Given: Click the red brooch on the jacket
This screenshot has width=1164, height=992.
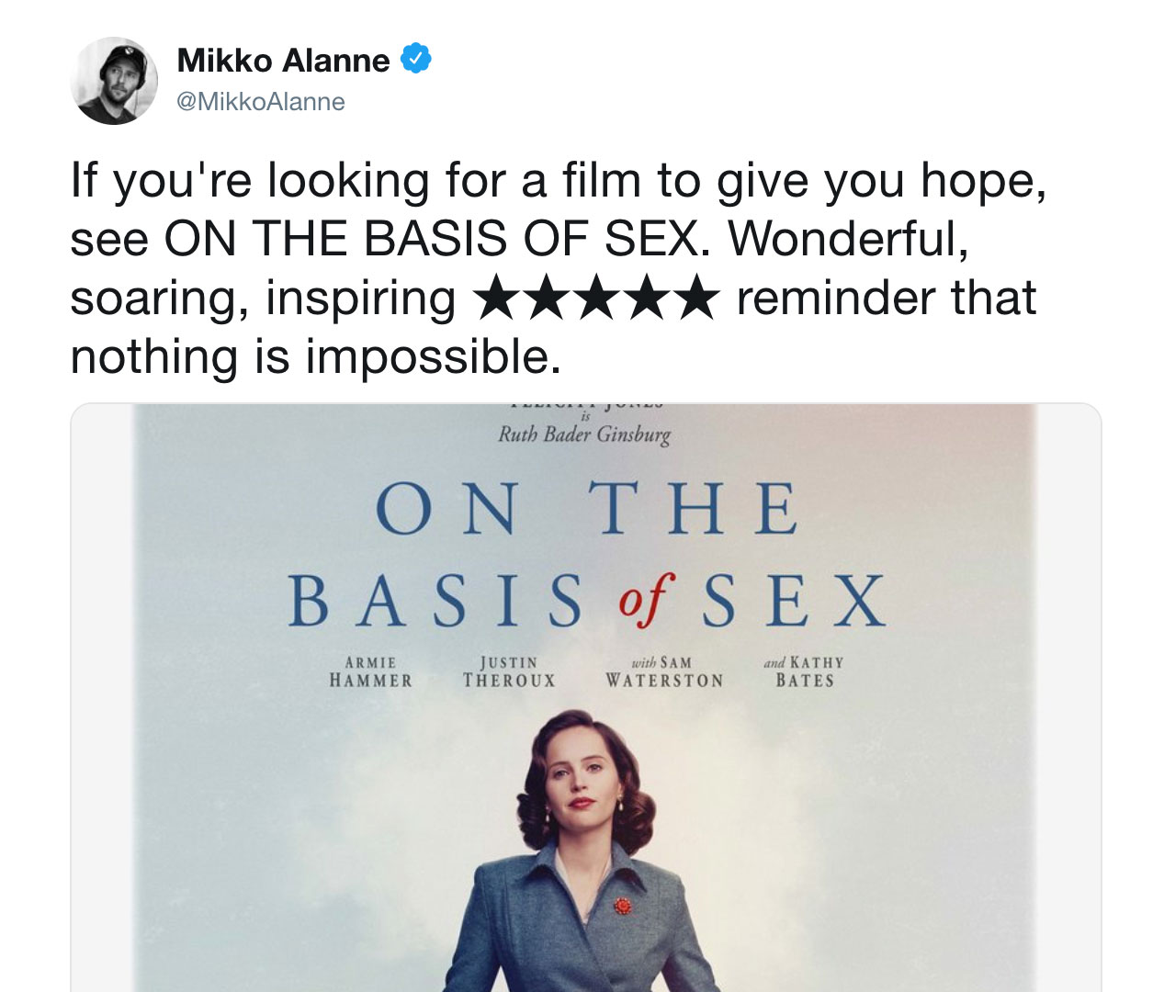Looking at the screenshot, I should (x=624, y=906).
